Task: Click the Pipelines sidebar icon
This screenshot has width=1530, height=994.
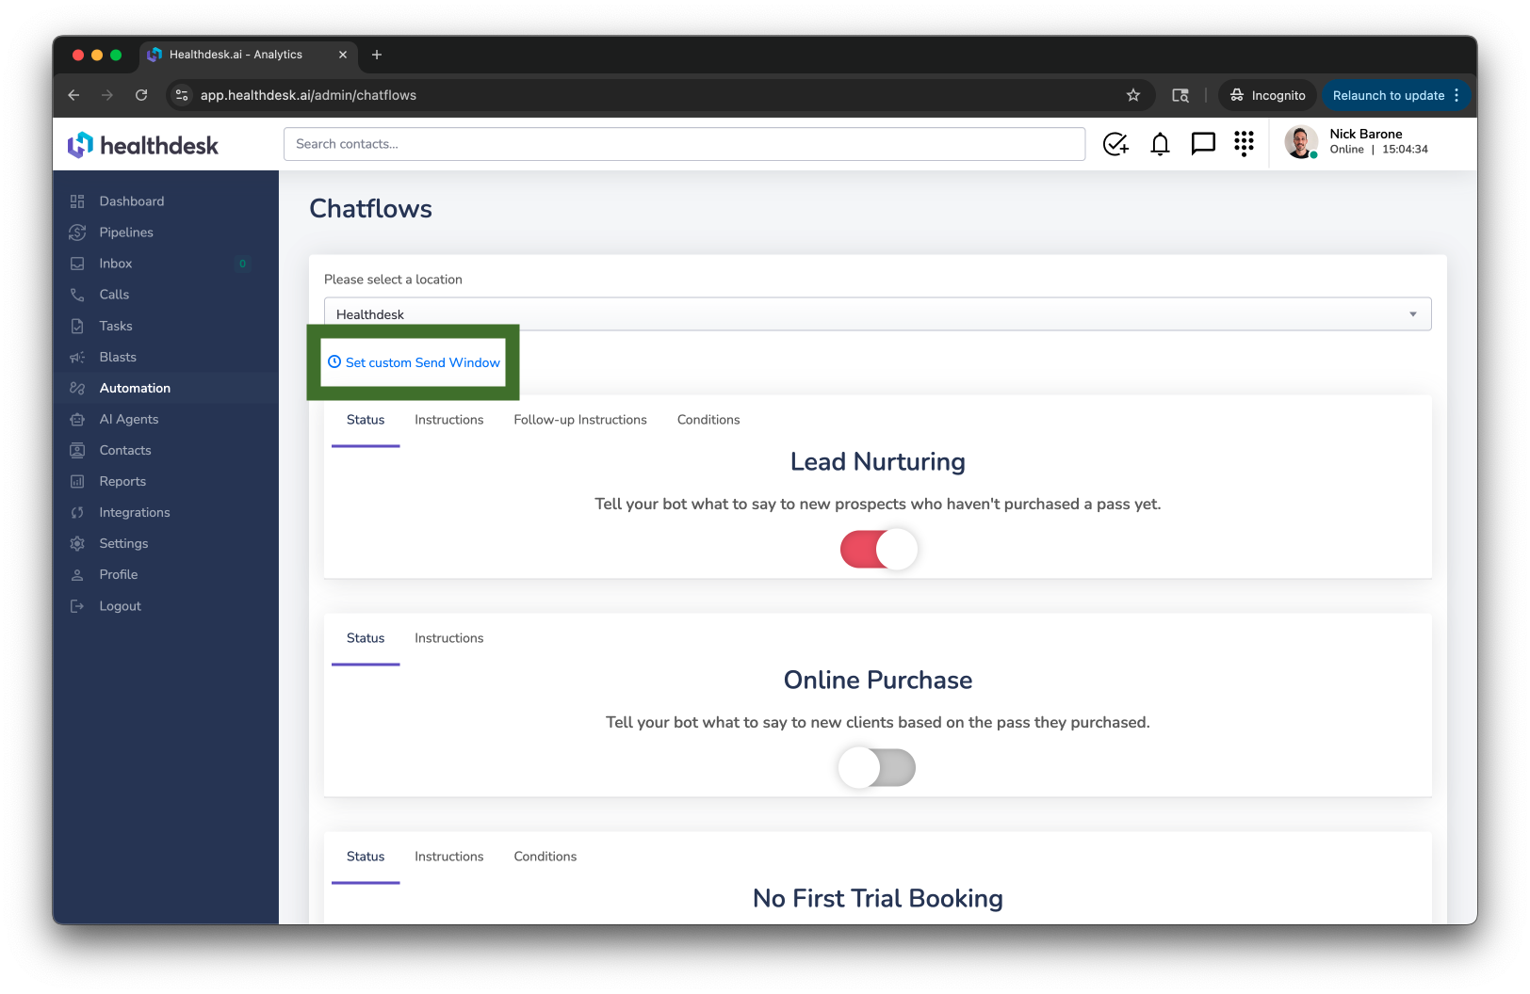Action: 77,232
